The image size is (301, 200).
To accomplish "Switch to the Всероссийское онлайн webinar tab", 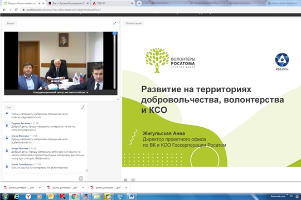I will coord(22,3).
